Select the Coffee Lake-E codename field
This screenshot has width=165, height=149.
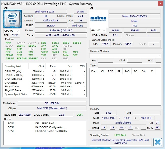tap(50, 21)
